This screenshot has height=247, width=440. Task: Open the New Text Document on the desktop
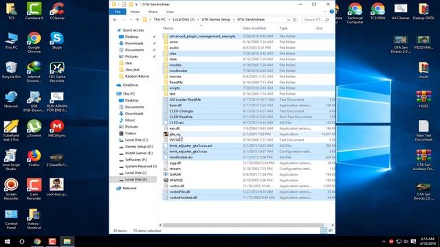[x=423, y=131]
